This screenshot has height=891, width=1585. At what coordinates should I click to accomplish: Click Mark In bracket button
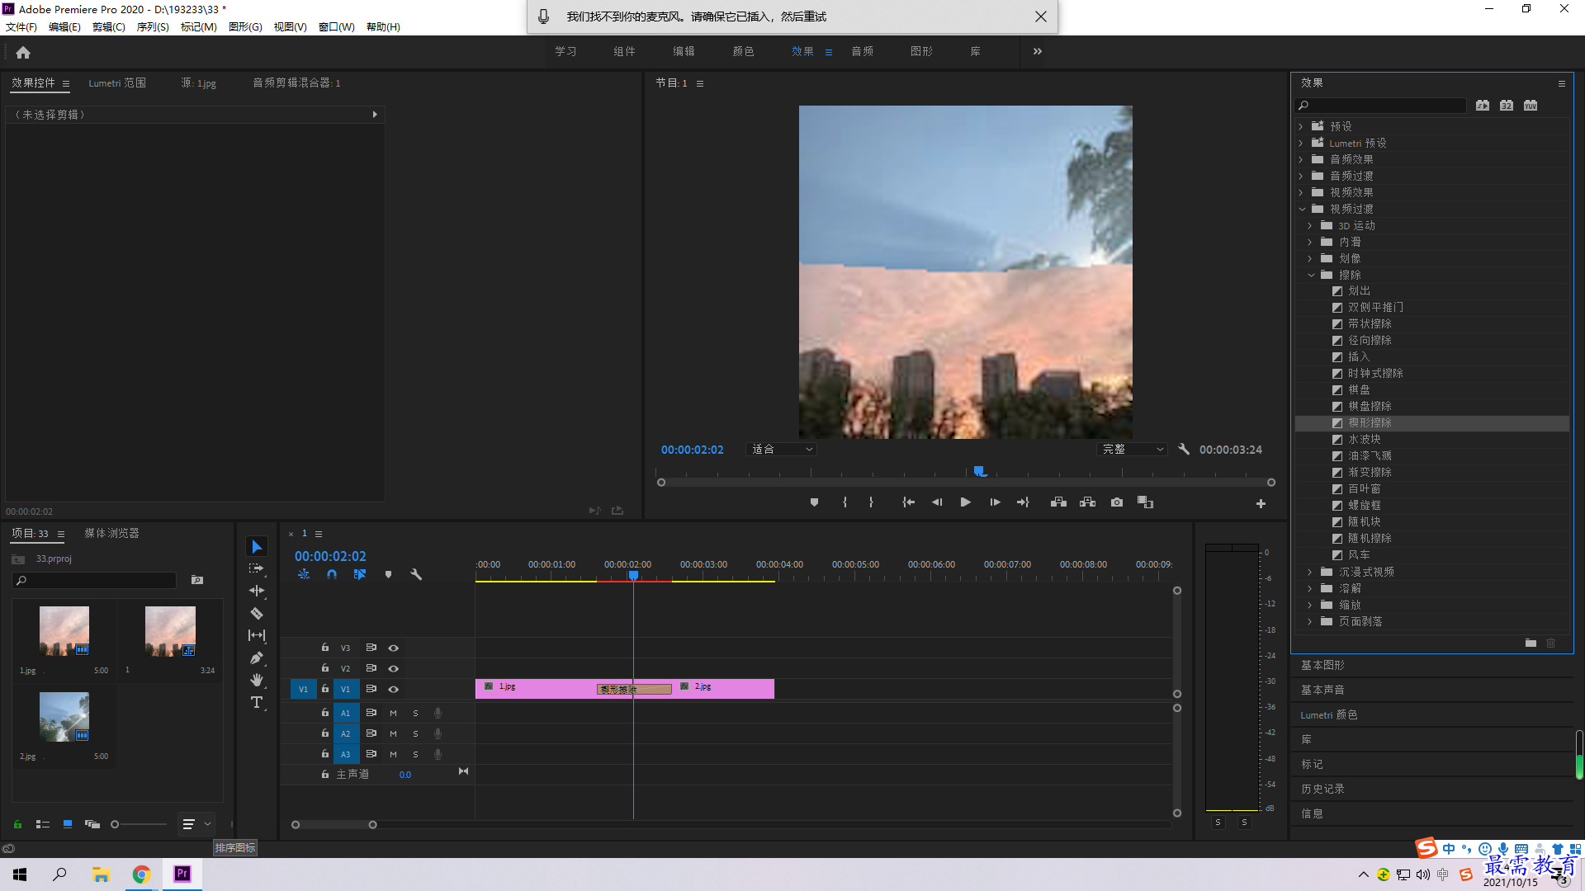(x=845, y=502)
